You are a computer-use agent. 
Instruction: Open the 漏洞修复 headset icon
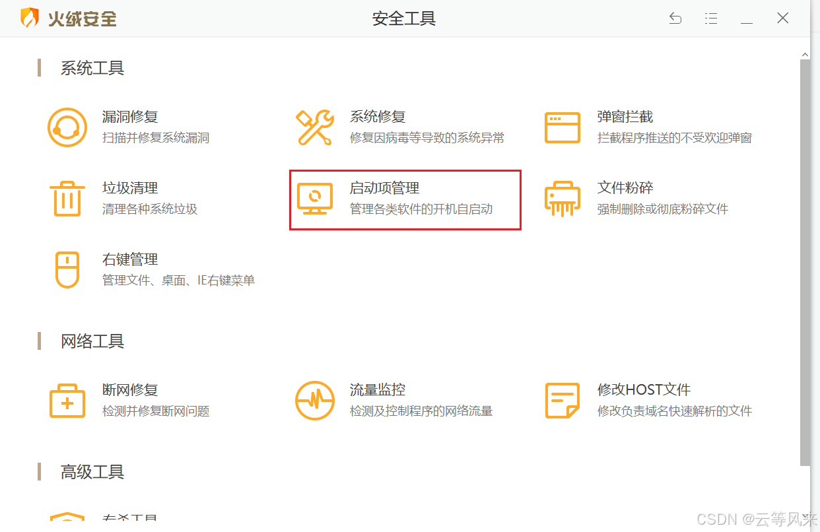point(67,127)
